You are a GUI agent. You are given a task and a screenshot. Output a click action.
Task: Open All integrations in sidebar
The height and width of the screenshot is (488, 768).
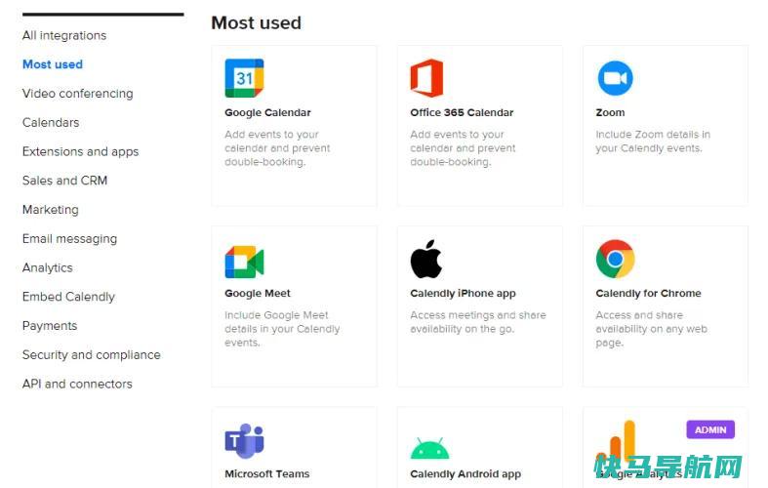coord(64,35)
